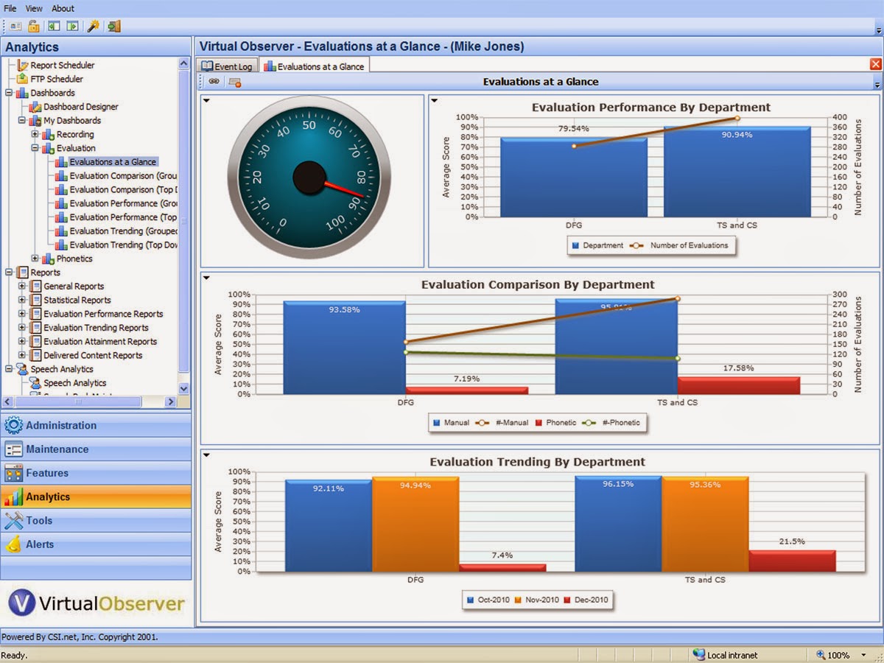
Task: Select Evaluation Comparison (Grouped) in the tree
Action: [x=123, y=176]
